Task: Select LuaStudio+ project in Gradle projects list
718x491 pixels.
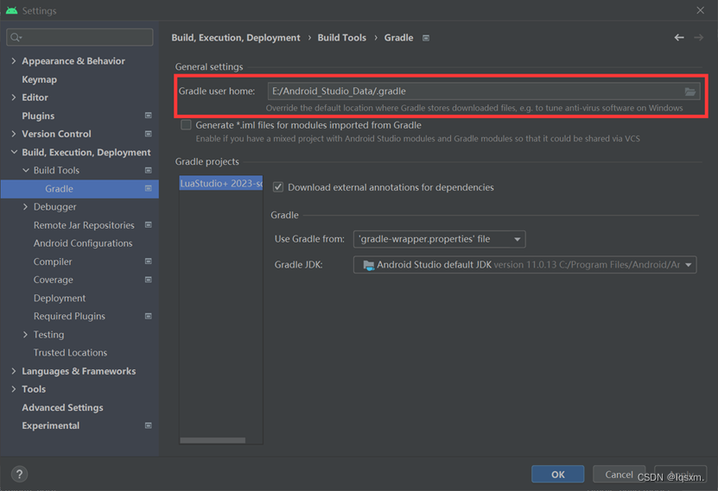Action: coord(220,183)
